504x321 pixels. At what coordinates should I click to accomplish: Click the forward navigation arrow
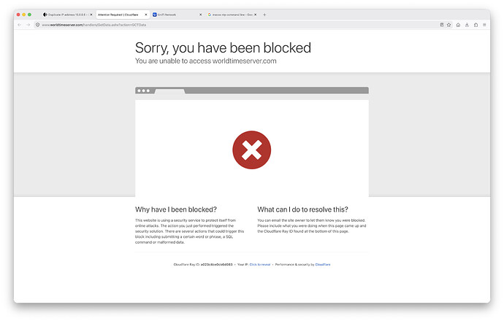(x=28, y=25)
